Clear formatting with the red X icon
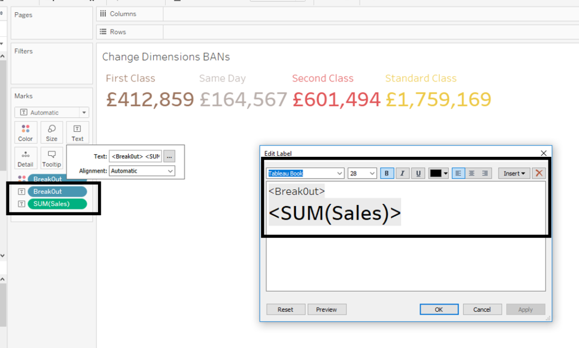579x348 pixels. 539,173
